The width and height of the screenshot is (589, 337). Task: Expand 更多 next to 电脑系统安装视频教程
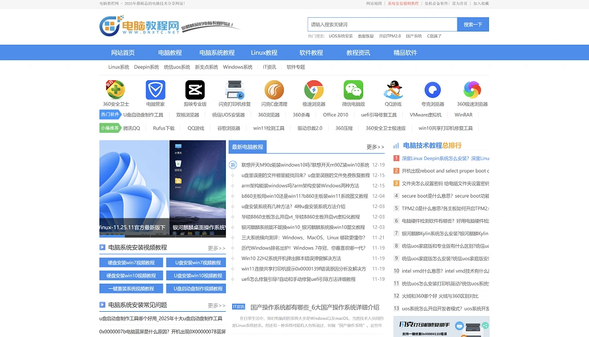[217, 248]
